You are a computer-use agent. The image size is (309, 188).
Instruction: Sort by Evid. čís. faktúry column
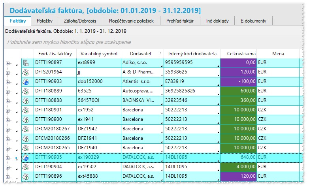click(x=55, y=54)
